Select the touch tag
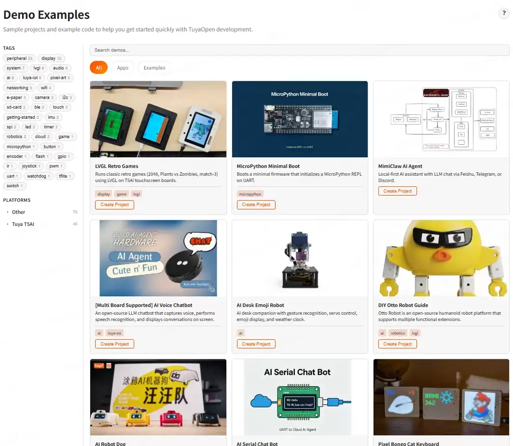The height and width of the screenshot is (446, 513). coord(60,107)
